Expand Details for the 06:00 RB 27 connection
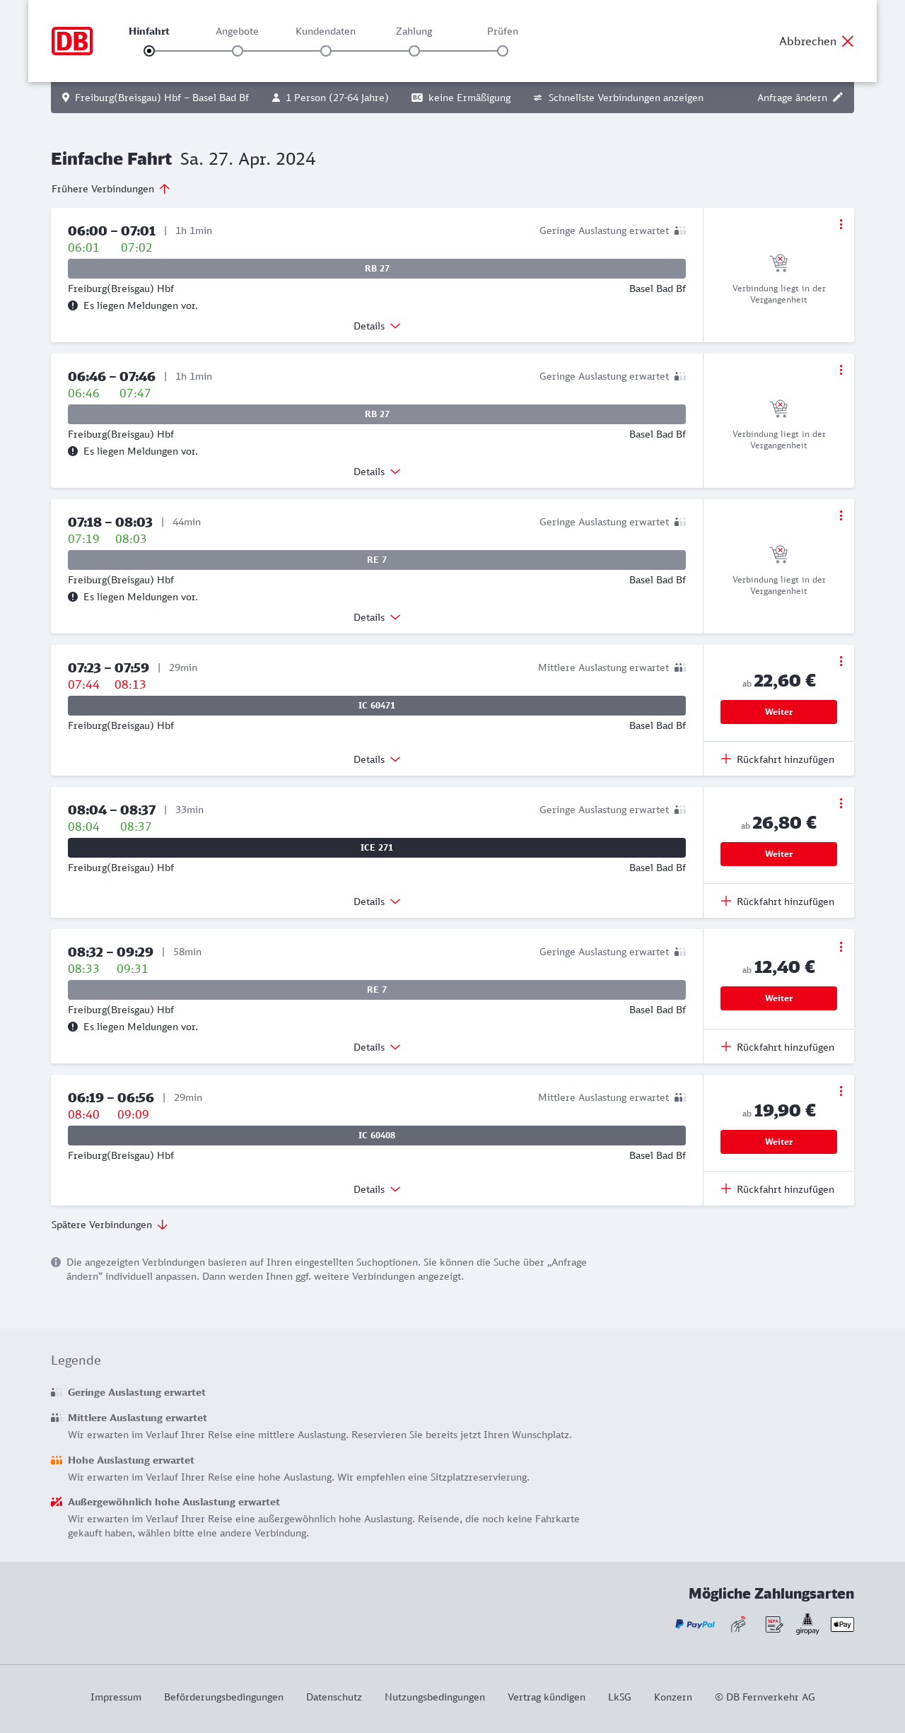This screenshot has height=1733, width=905. click(377, 326)
